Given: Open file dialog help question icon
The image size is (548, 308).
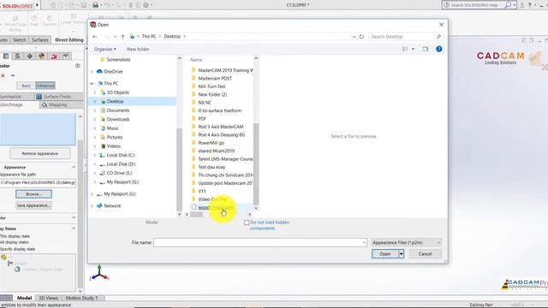Looking at the screenshot, I should tap(439, 49).
